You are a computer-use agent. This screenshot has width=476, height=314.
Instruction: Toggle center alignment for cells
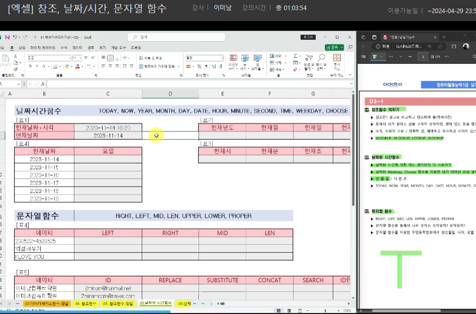110,66
